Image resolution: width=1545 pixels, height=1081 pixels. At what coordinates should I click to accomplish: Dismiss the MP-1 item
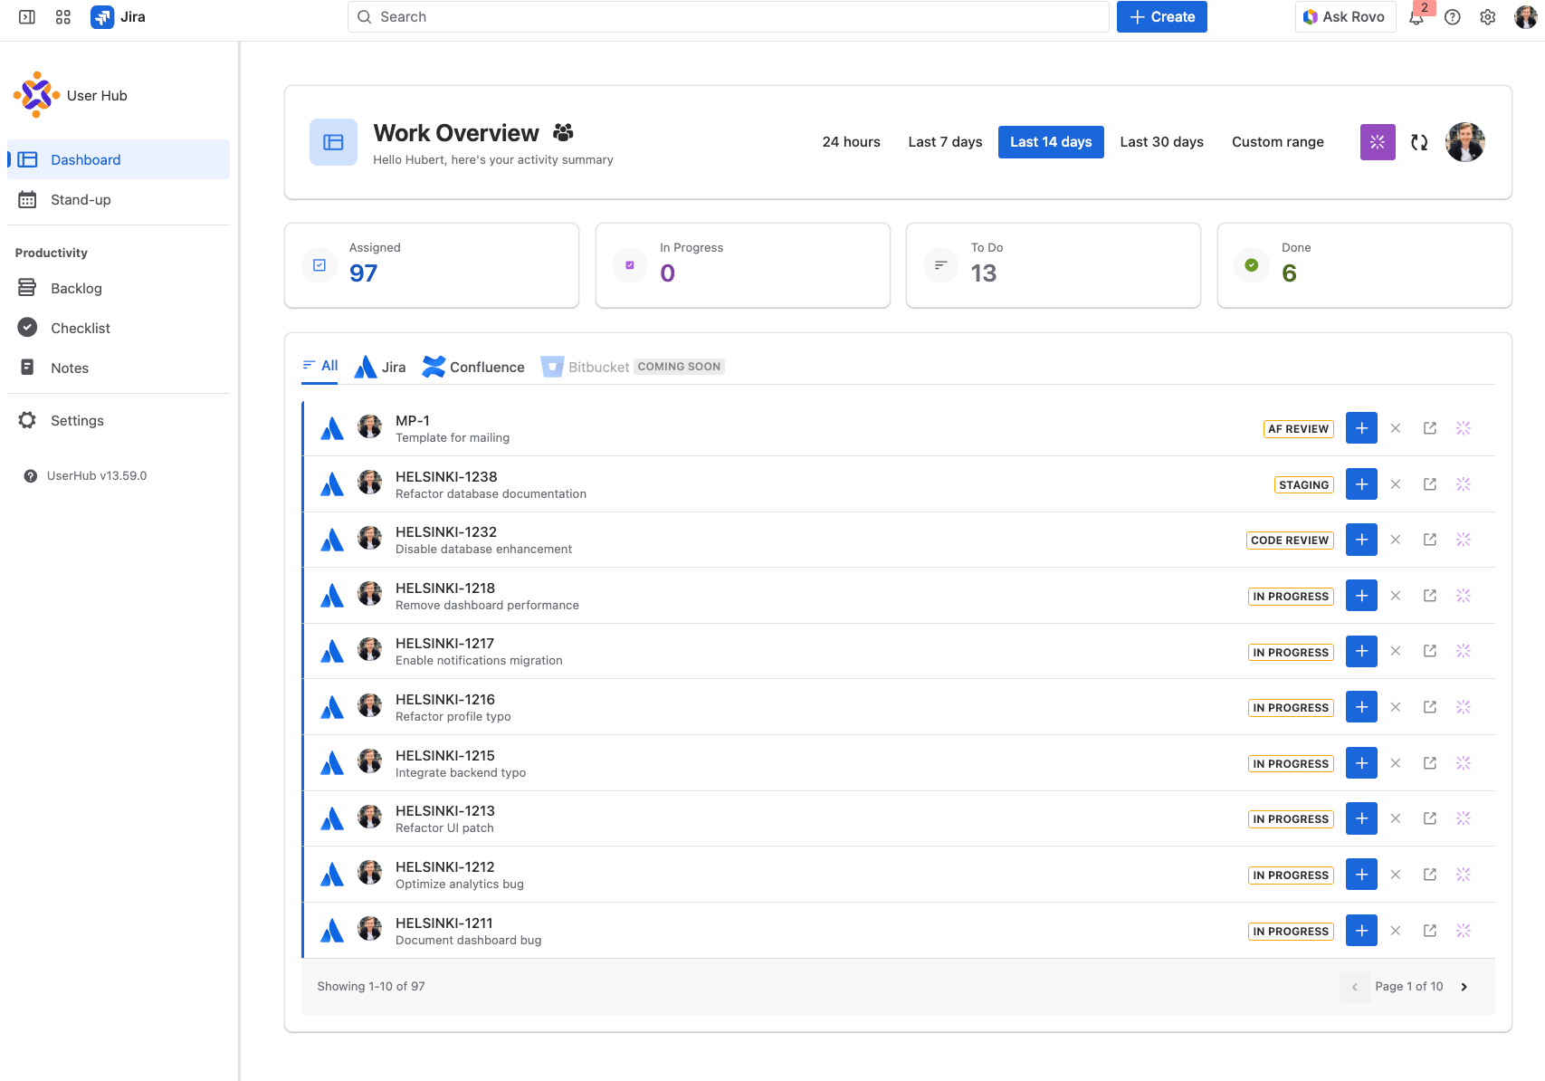(x=1396, y=428)
